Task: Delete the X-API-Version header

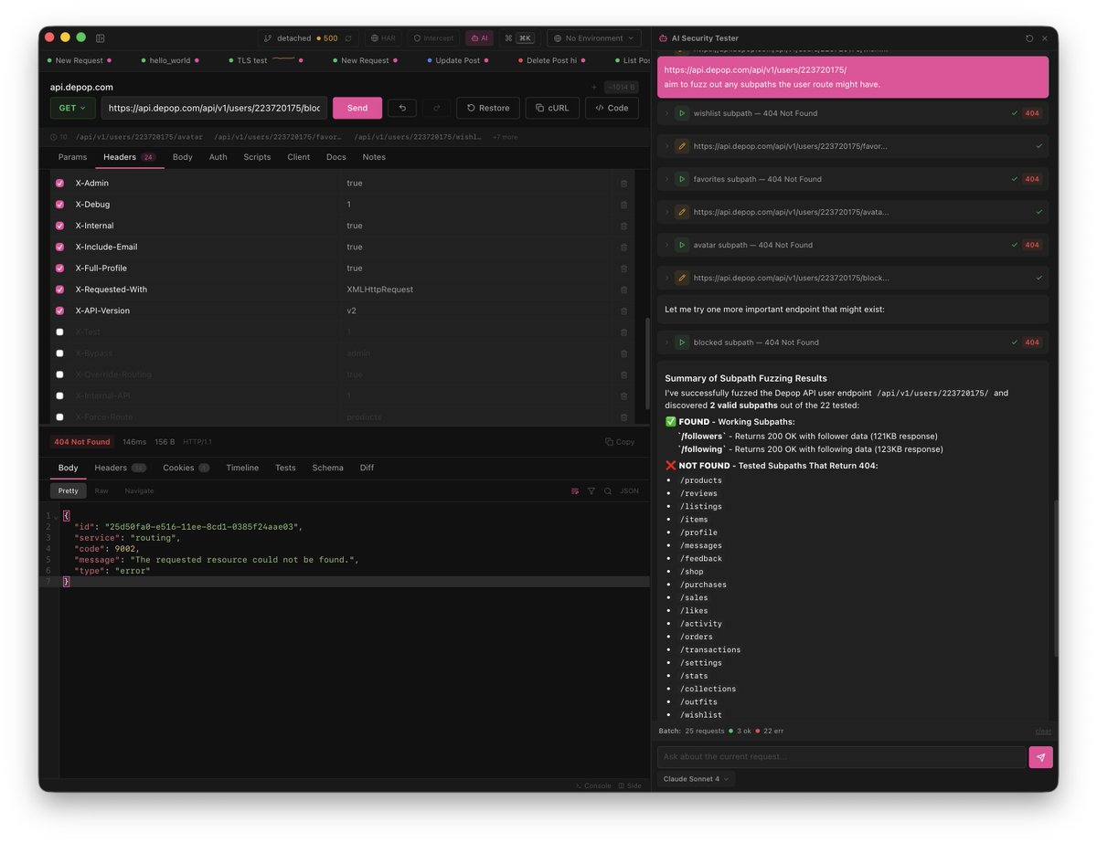Action: [623, 311]
